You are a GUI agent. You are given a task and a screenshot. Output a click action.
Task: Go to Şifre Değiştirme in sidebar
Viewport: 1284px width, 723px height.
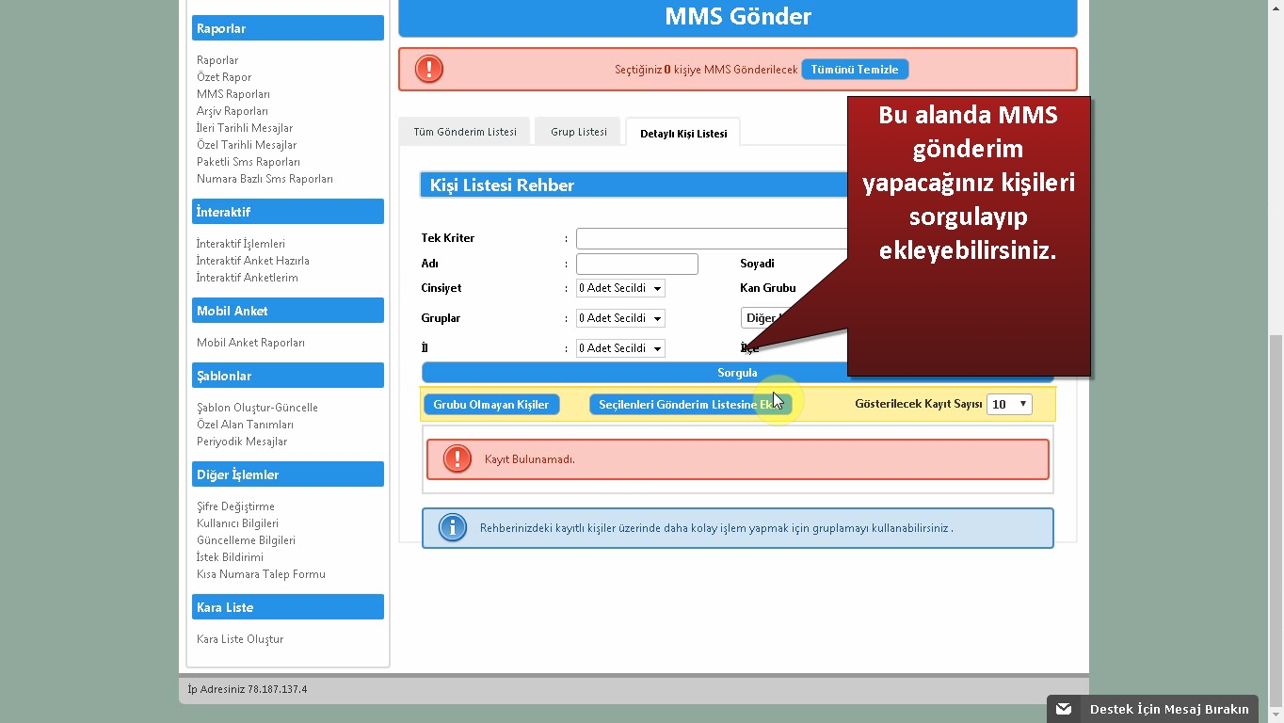click(x=235, y=506)
